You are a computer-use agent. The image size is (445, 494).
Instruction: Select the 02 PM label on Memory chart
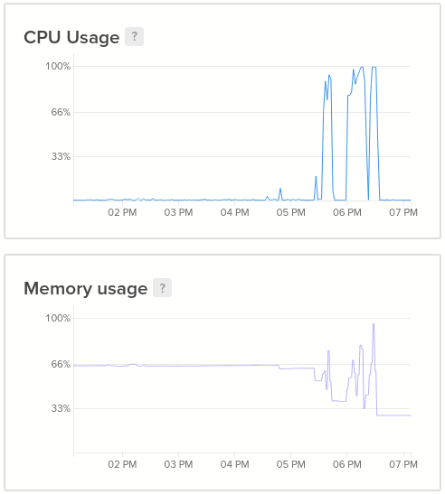tap(122, 464)
